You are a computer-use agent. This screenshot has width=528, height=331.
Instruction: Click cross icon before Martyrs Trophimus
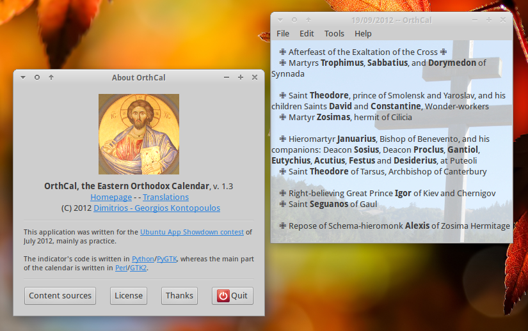pyautogui.click(x=282, y=63)
